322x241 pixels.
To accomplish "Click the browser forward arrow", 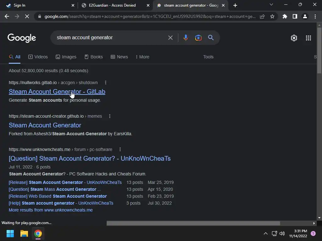I will 17,16.
